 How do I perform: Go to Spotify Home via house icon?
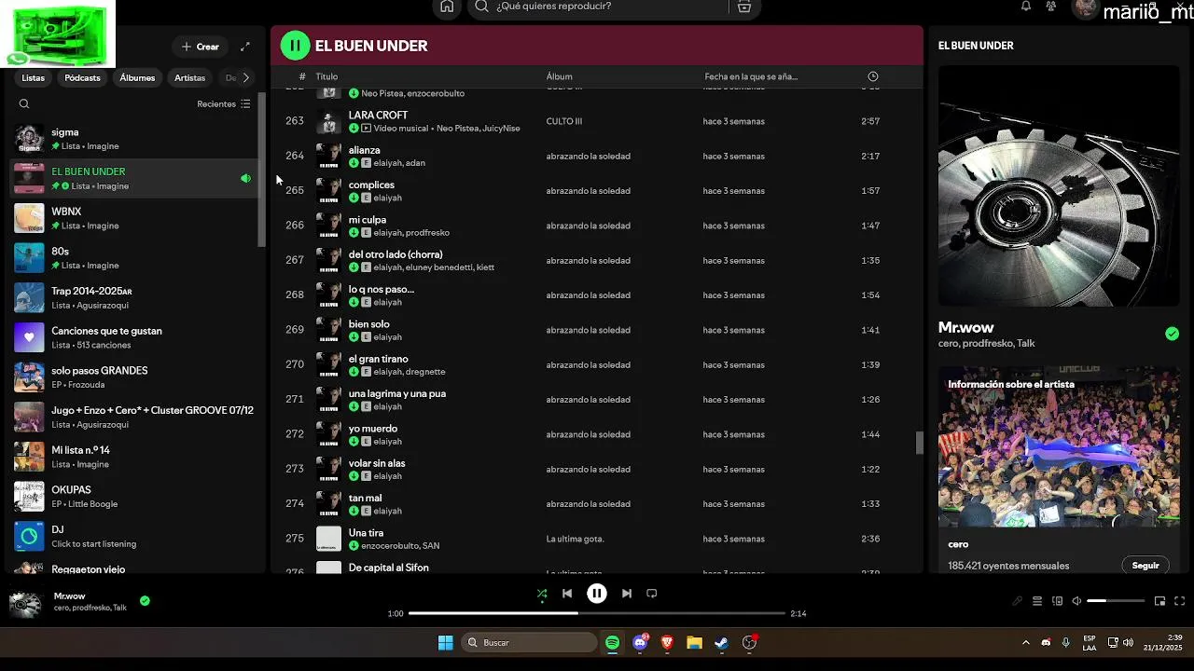447,7
